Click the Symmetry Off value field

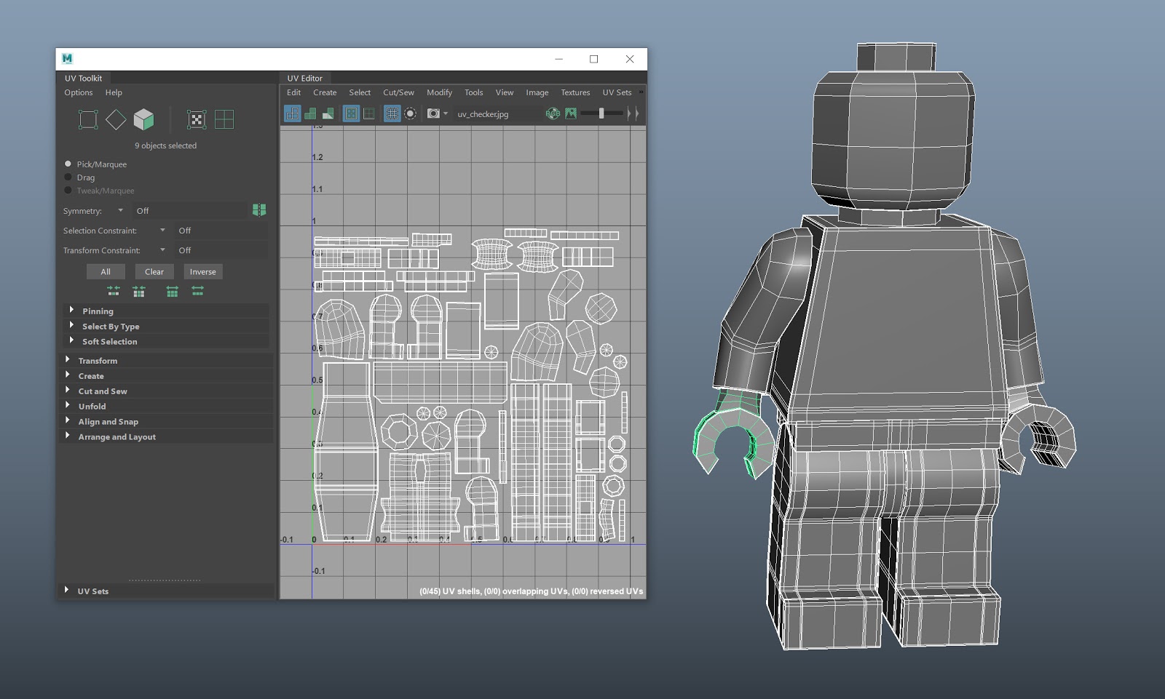click(x=191, y=210)
